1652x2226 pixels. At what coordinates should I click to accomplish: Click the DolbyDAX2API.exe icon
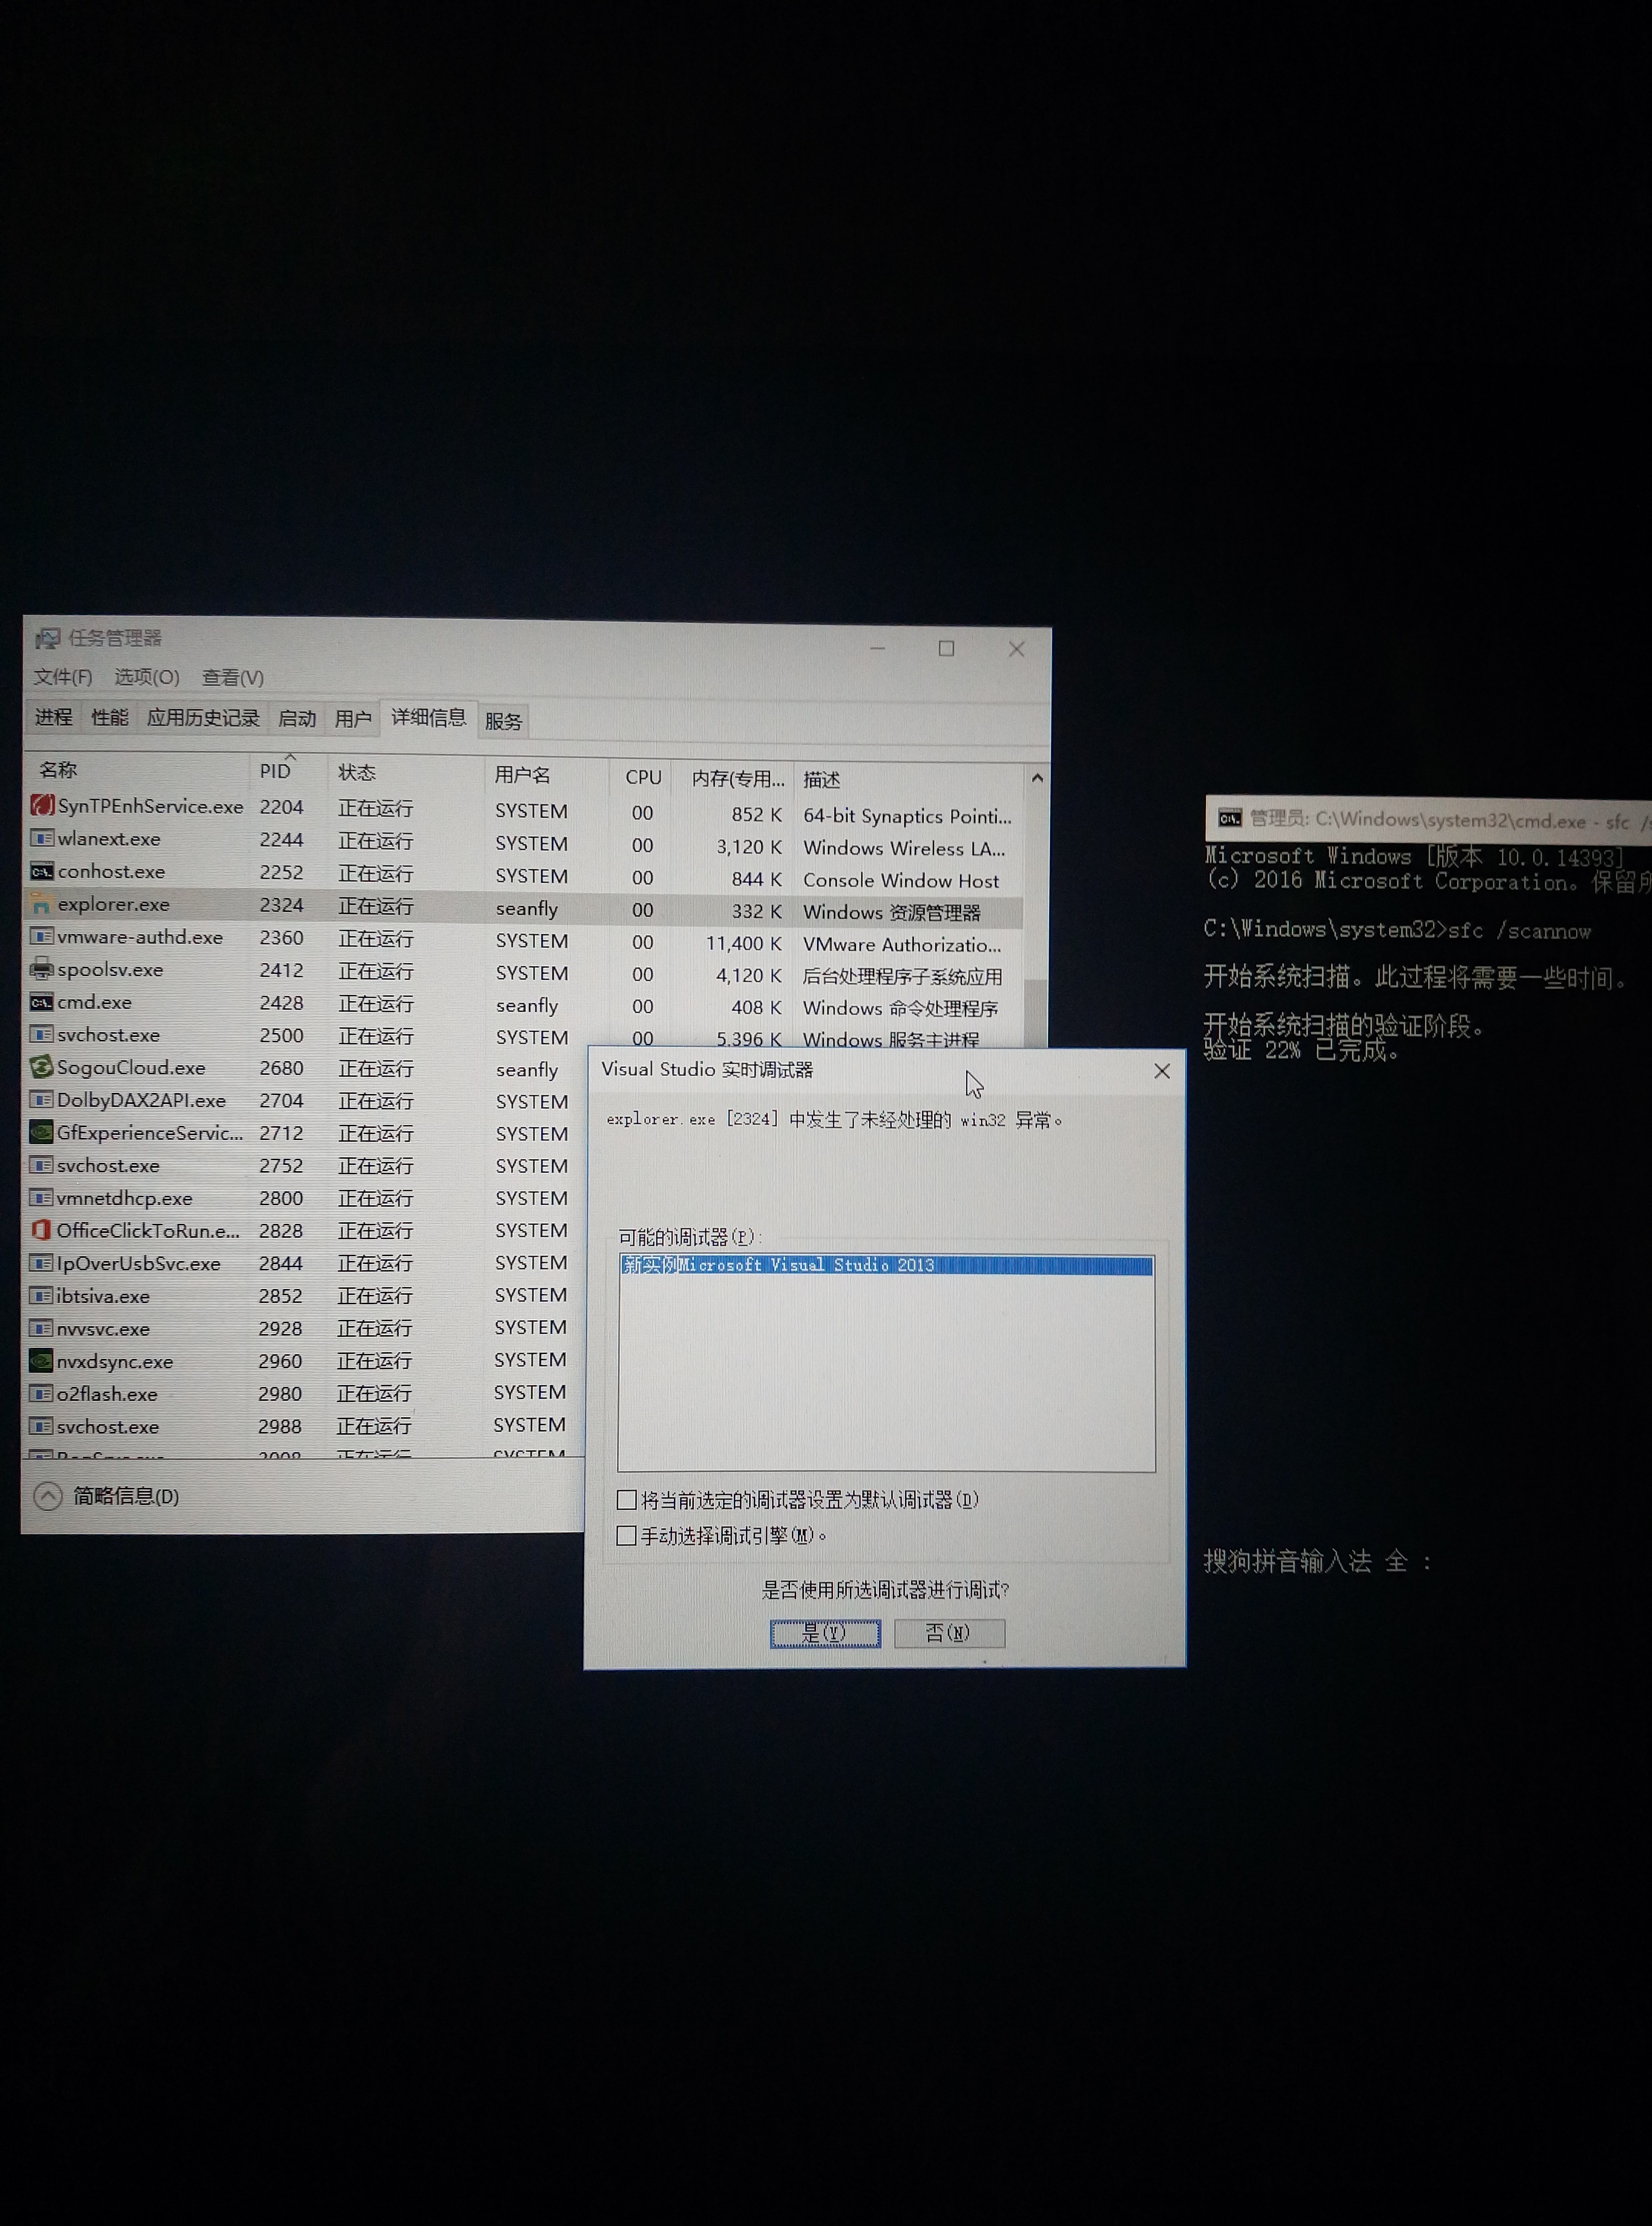coord(41,1100)
